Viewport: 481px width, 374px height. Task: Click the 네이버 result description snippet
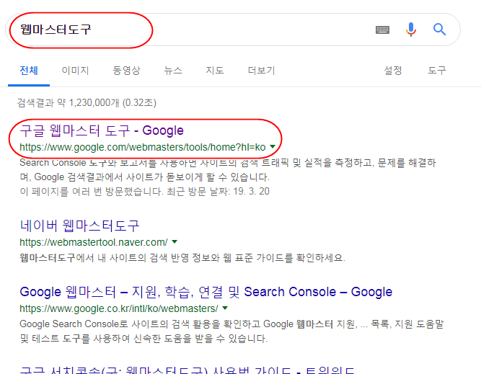click(182, 257)
